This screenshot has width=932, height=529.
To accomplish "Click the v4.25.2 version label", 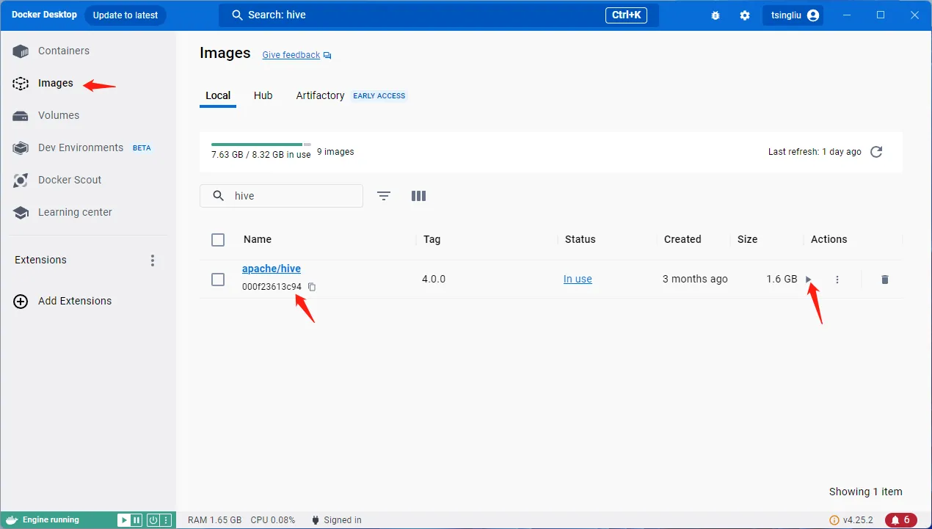I will click(x=858, y=520).
